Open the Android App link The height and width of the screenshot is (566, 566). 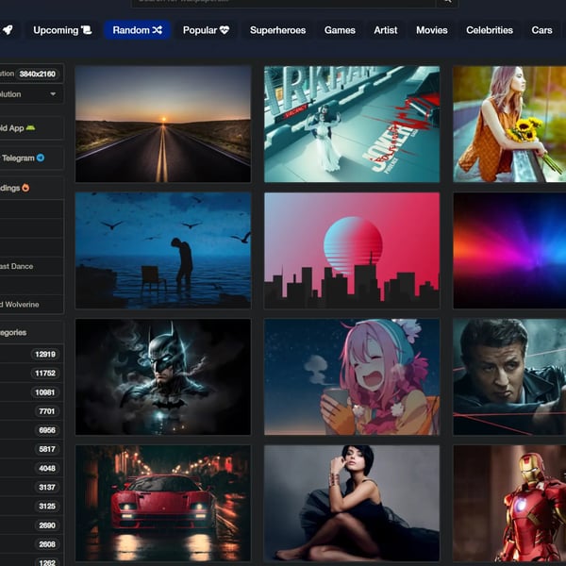32,127
